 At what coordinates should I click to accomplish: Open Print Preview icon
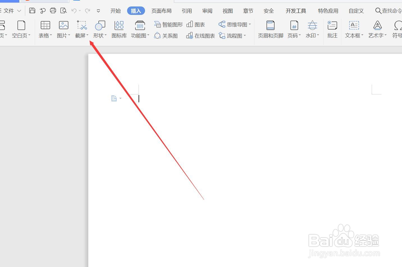(64, 11)
